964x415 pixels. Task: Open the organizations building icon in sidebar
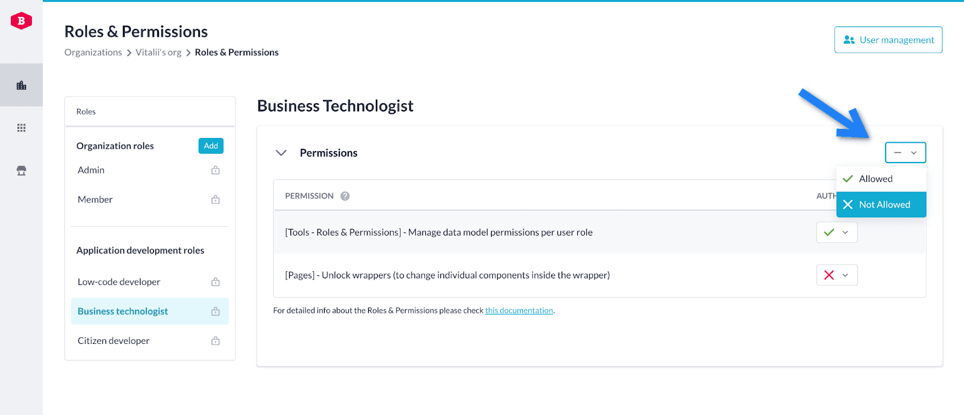(x=21, y=85)
